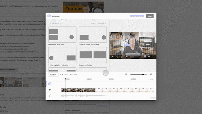Skip the preview forward 10 seconds
Image resolution: width=202 pixels, height=114 pixels.
click(122, 56)
